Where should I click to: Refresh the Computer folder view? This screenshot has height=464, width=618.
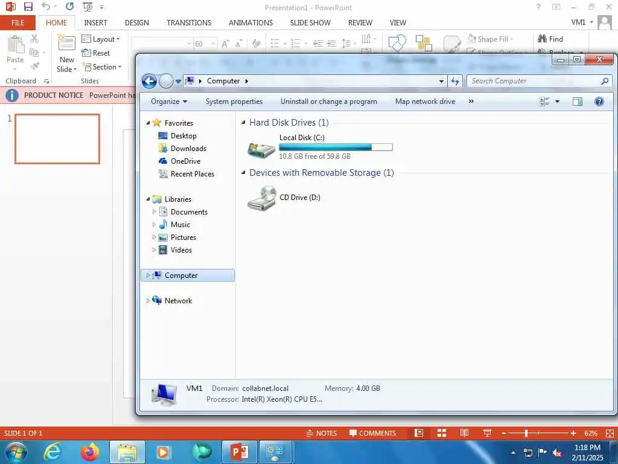[x=455, y=82]
